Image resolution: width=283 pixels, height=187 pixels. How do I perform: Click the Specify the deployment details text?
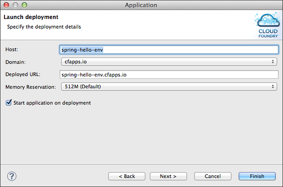click(44, 27)
